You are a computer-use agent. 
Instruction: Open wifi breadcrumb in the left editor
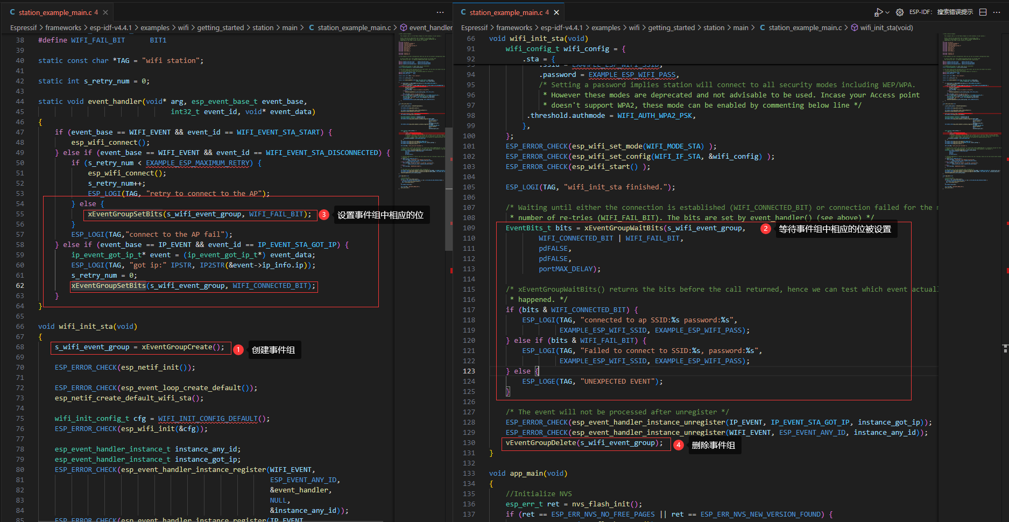(184, 28)
